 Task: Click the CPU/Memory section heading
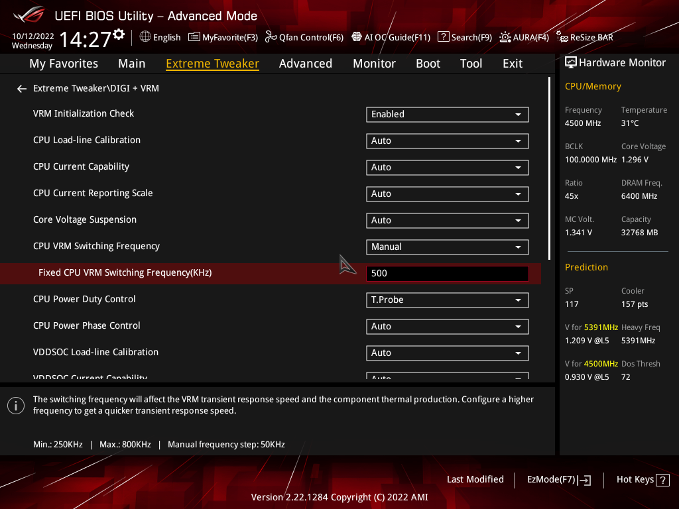[593, 87]
